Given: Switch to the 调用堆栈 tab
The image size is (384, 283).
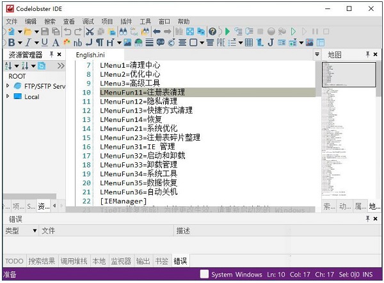Looking at the screenshot, I should [74, 261].
